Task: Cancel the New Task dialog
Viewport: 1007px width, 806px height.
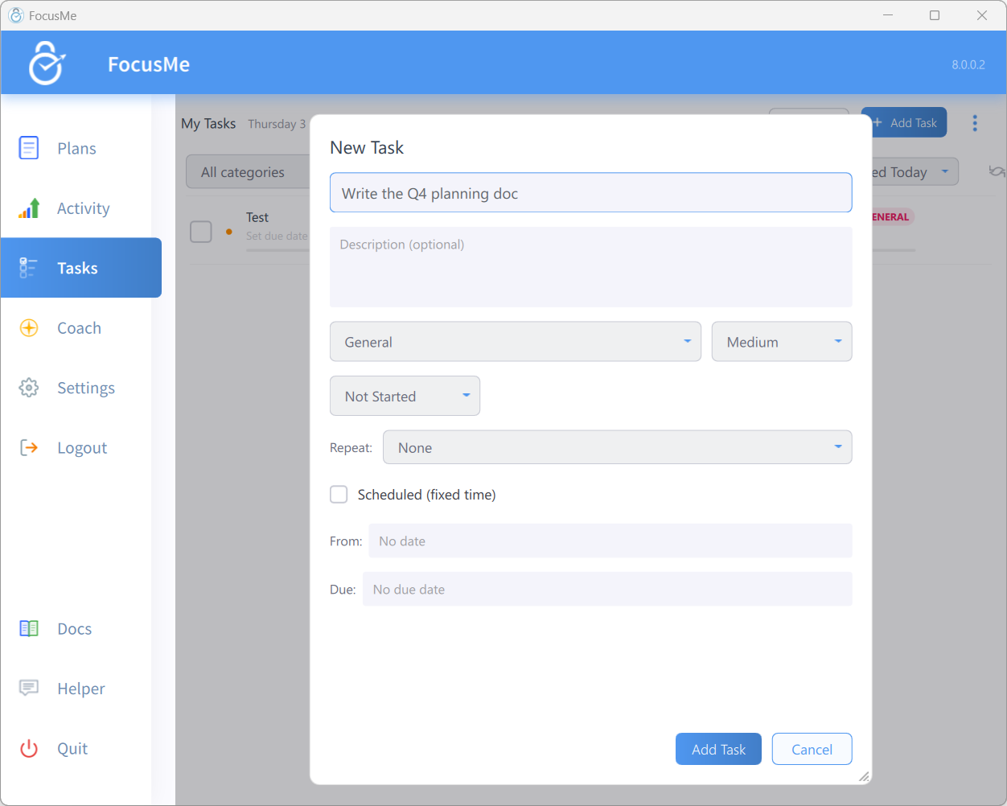Action: [812, 749]
